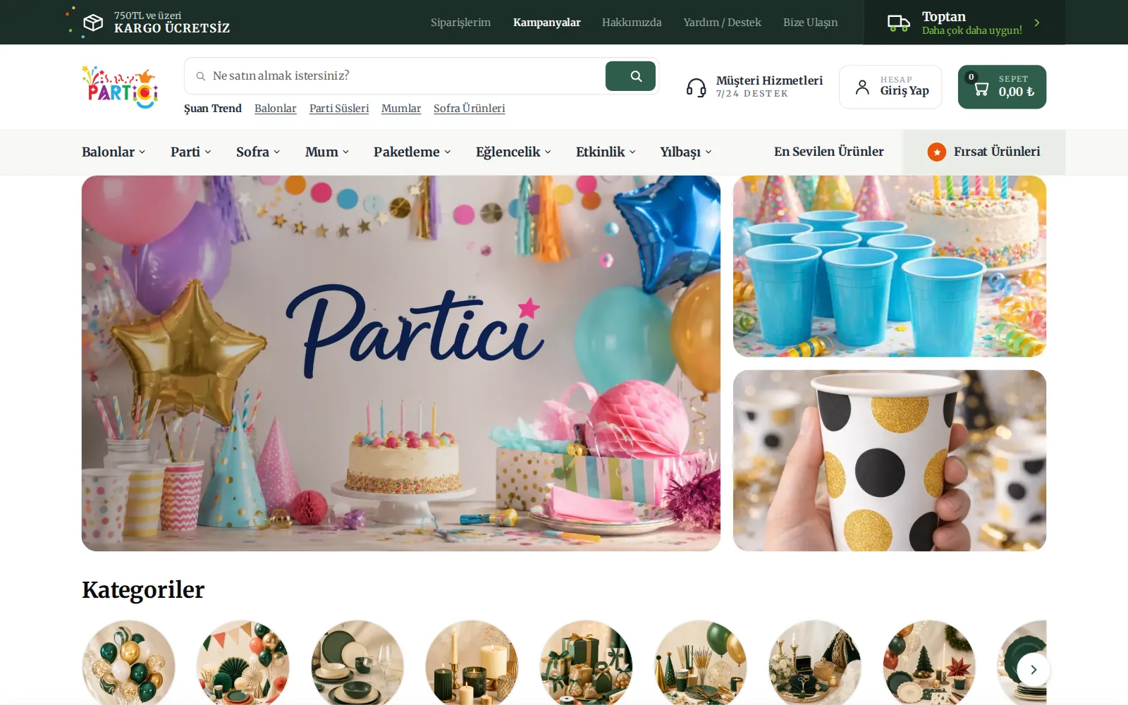Expand the Parti dropdown menu
The width and height of the screenshot is (1128, 705).
click(x=191, y=152)
